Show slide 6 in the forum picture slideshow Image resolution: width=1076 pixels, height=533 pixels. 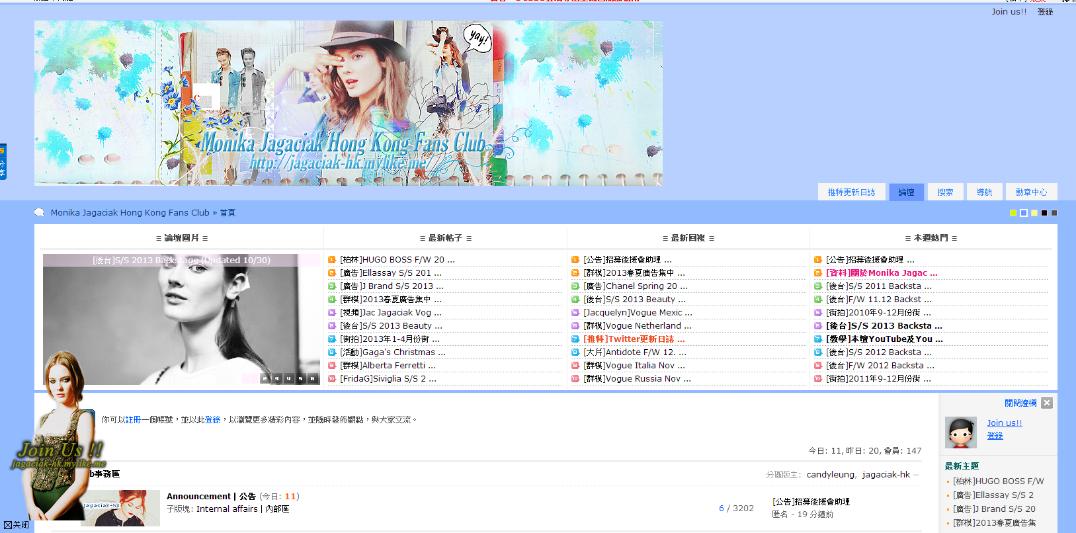point(312,379)
